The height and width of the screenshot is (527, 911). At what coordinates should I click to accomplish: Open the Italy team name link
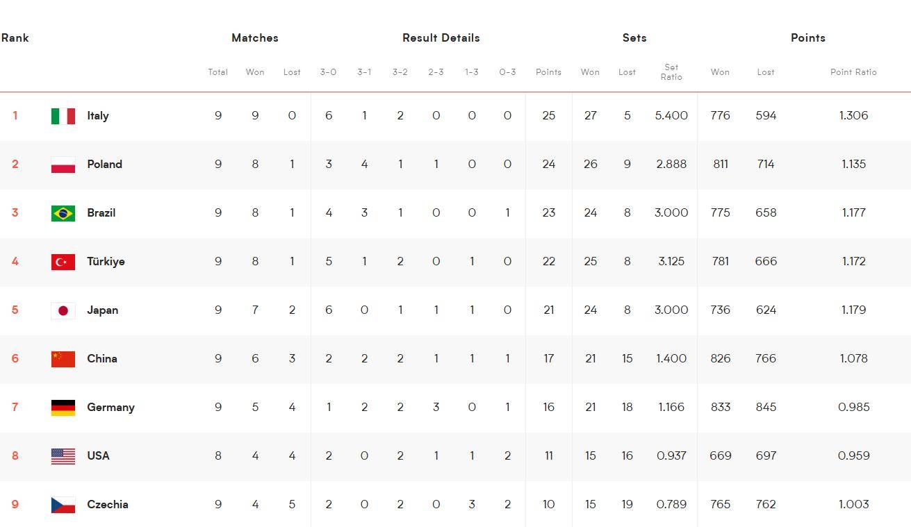click(x=98, y=116)
